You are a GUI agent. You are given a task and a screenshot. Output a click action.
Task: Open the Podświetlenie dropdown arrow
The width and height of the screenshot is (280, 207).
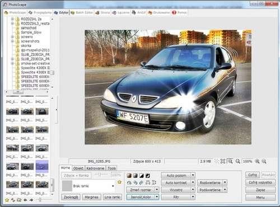[x=225, y=190]
